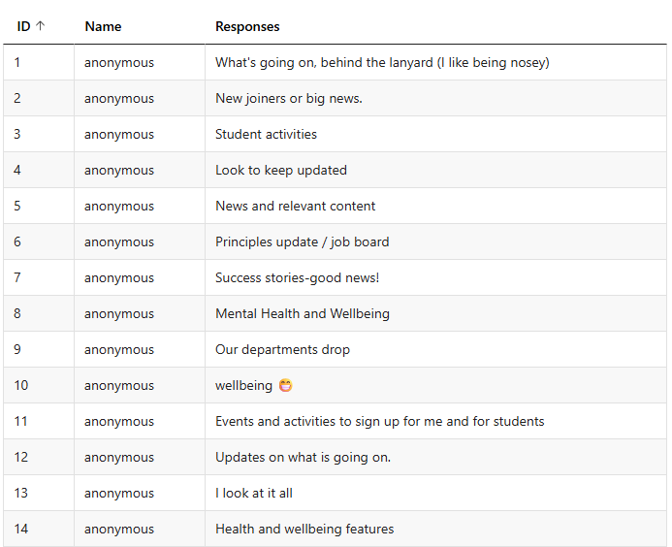Click anonymous name in row 6

coord(118,241)
